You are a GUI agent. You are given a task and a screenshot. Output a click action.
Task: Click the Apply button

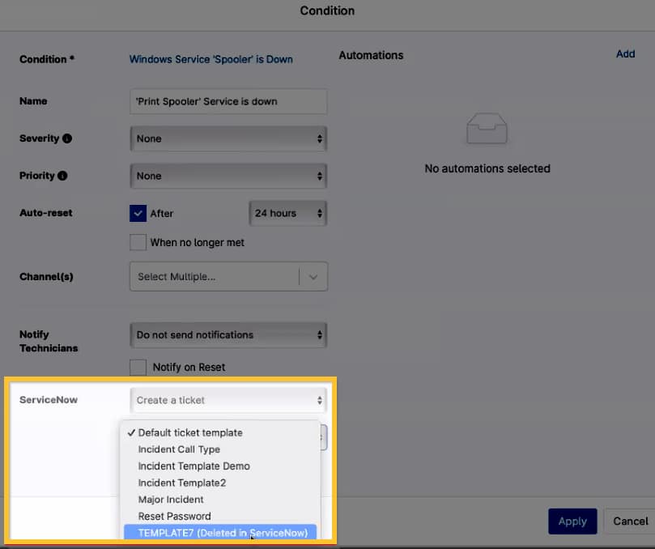572,521
